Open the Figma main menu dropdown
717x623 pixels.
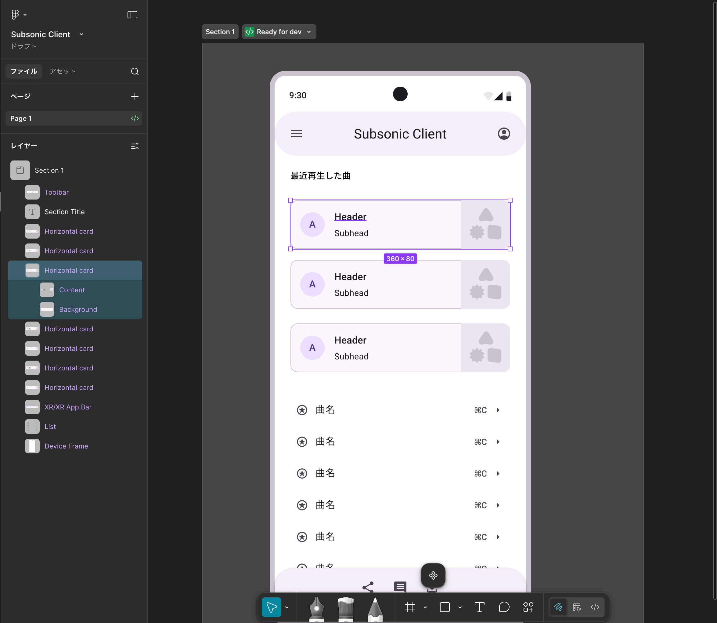[19, 14]
